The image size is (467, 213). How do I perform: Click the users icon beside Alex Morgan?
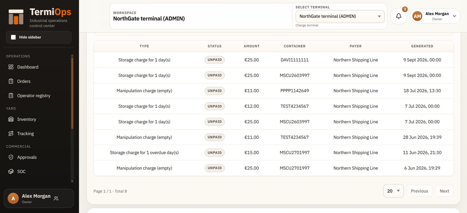click(56, 198)
